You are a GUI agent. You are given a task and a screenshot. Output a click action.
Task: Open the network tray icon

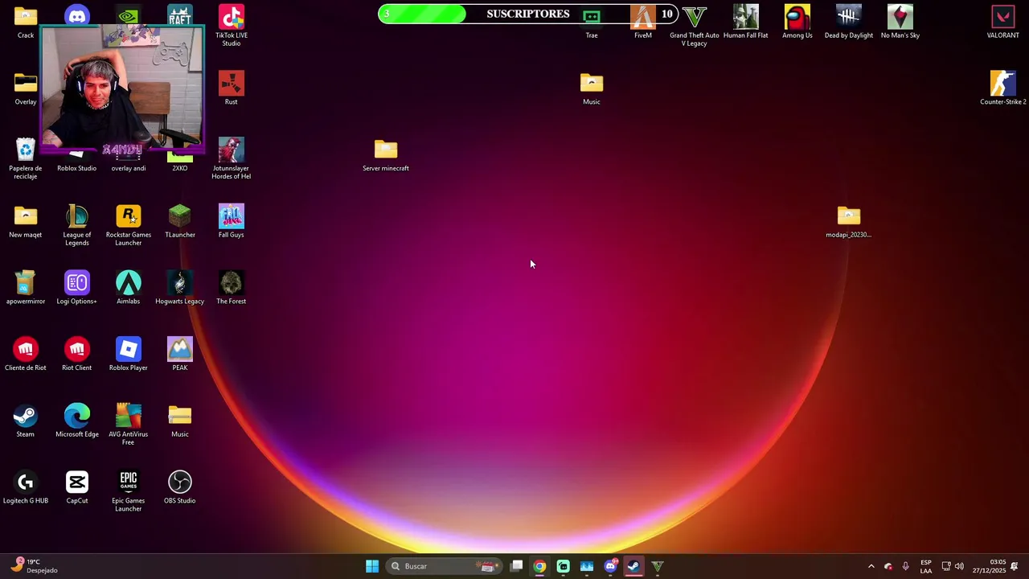tap(946, 566)
